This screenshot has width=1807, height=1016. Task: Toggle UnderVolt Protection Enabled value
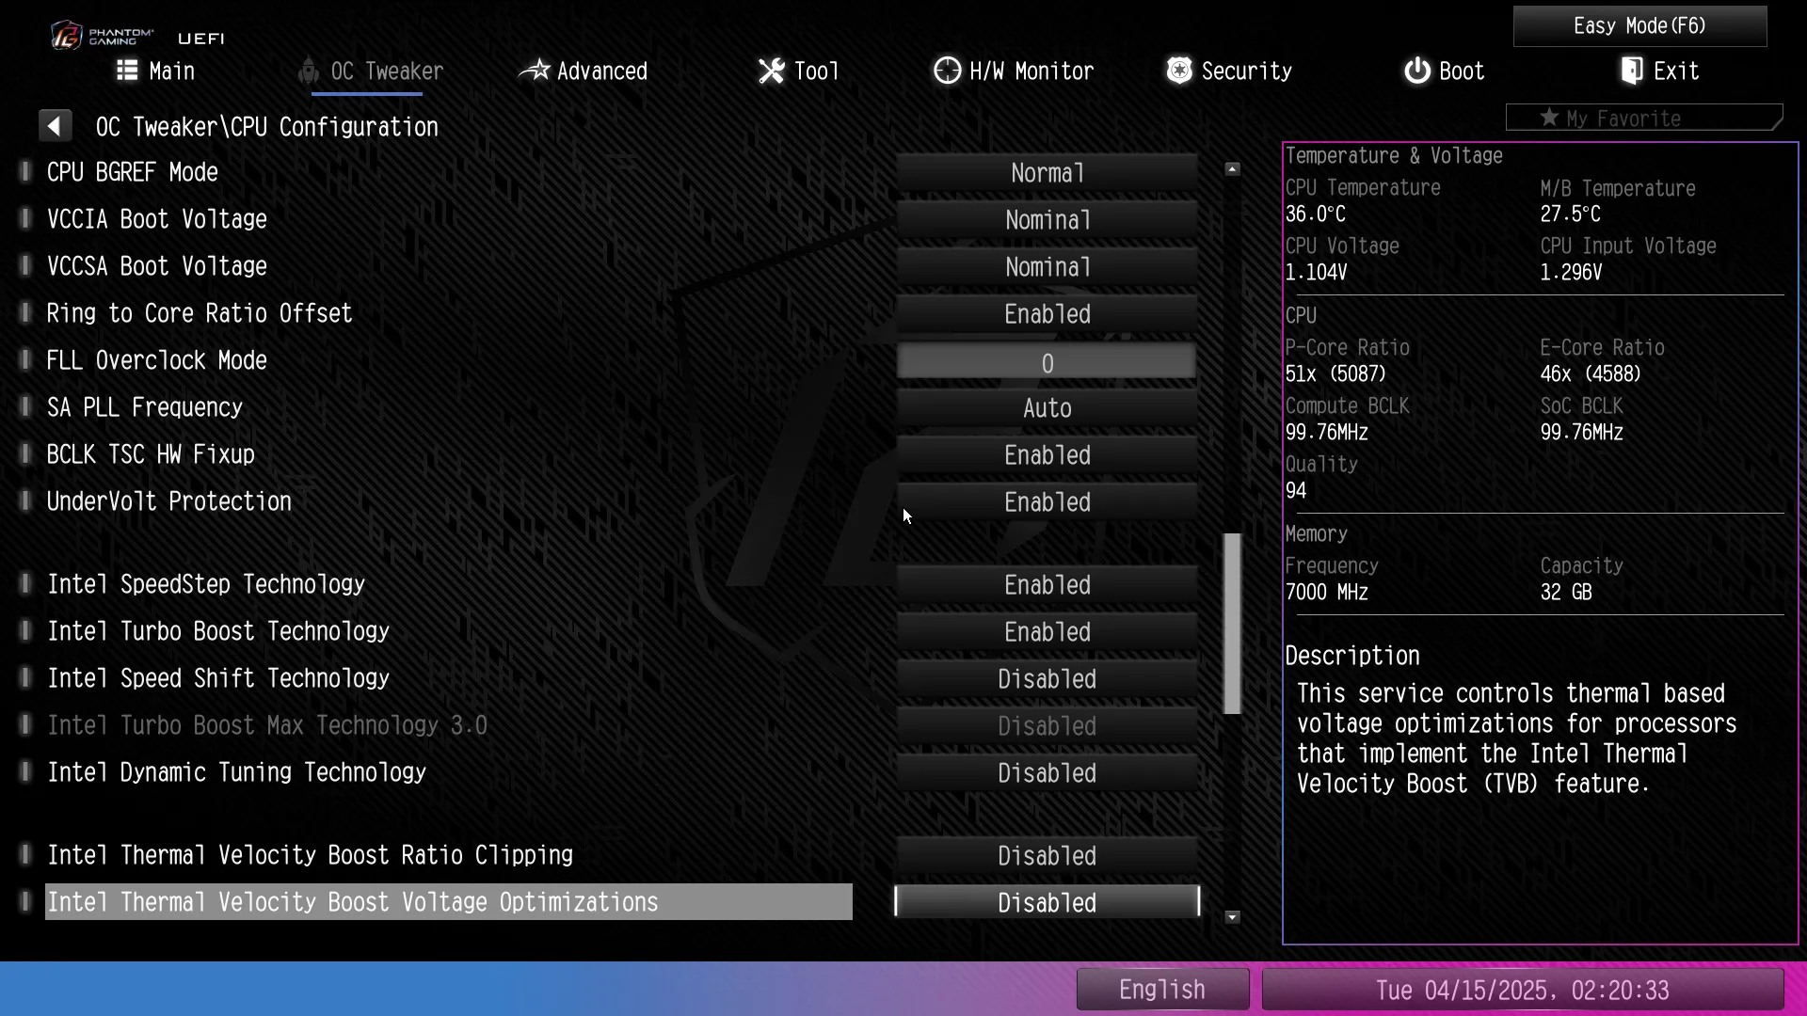[1047, 502]
